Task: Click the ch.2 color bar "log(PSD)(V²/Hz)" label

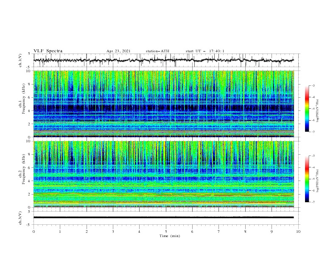Action: [318, 181]
